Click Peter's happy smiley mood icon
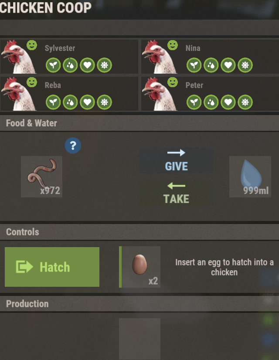 173,82
